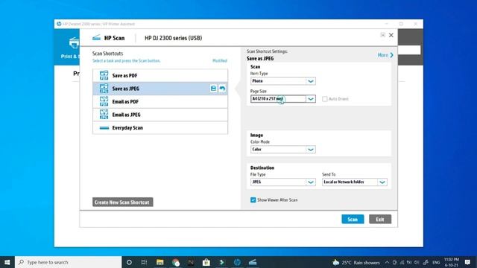Open File Explorer from the taskbar
This screenshot has width=477, height=268.
tap(160, 262)
